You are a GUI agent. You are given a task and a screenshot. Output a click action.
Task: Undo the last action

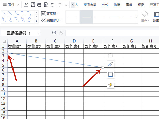(x=53, y=5)
